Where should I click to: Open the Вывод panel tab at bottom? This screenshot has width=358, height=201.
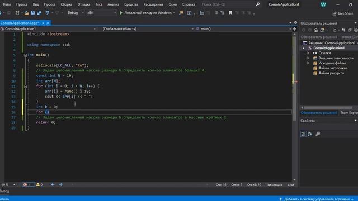[x=4, y=191]
